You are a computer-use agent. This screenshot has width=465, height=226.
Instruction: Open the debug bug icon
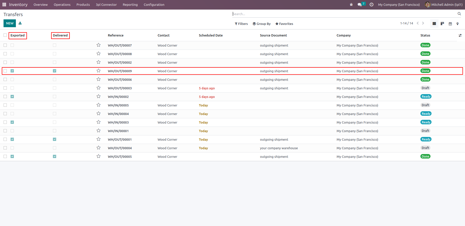[351, 5]
